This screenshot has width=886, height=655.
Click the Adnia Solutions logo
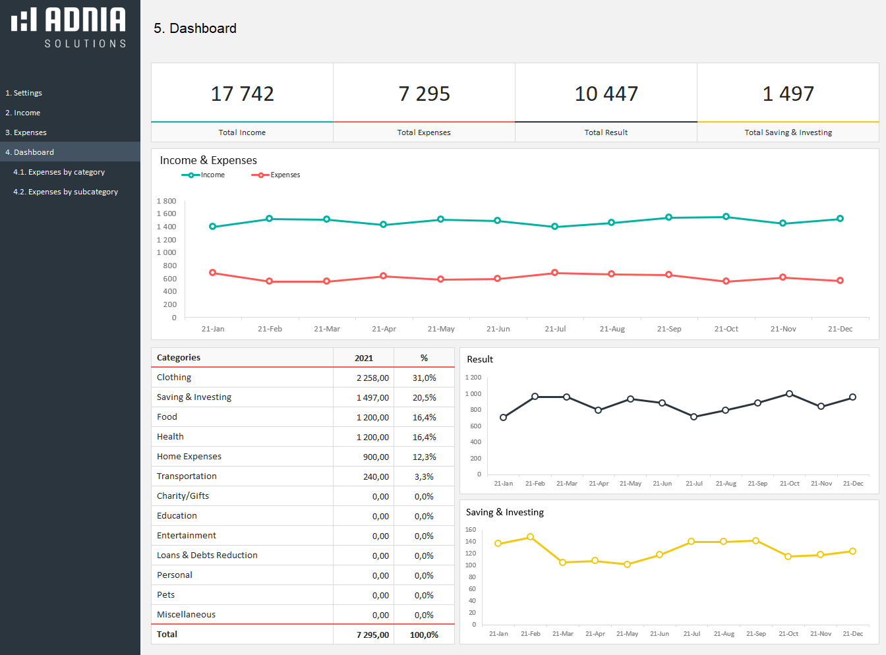pos(69,28)
